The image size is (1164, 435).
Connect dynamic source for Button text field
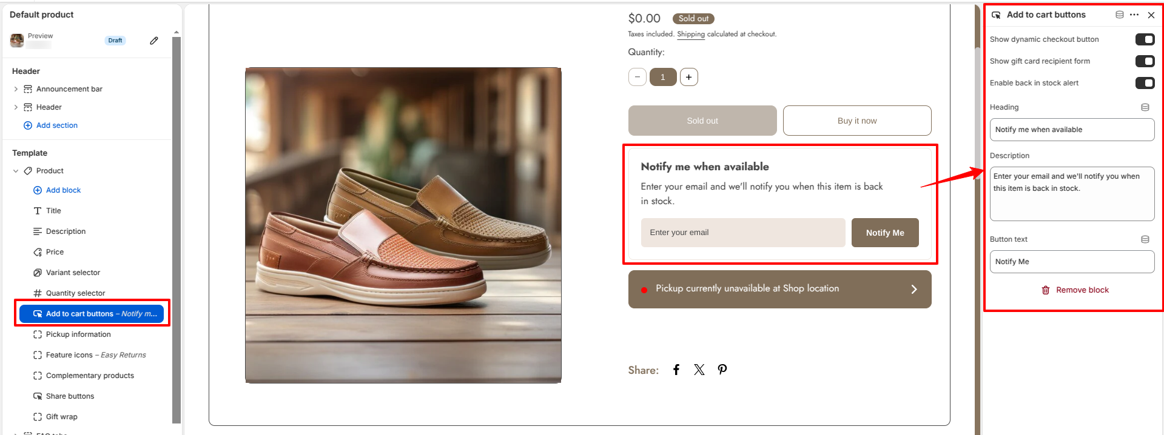[1145, 239]
